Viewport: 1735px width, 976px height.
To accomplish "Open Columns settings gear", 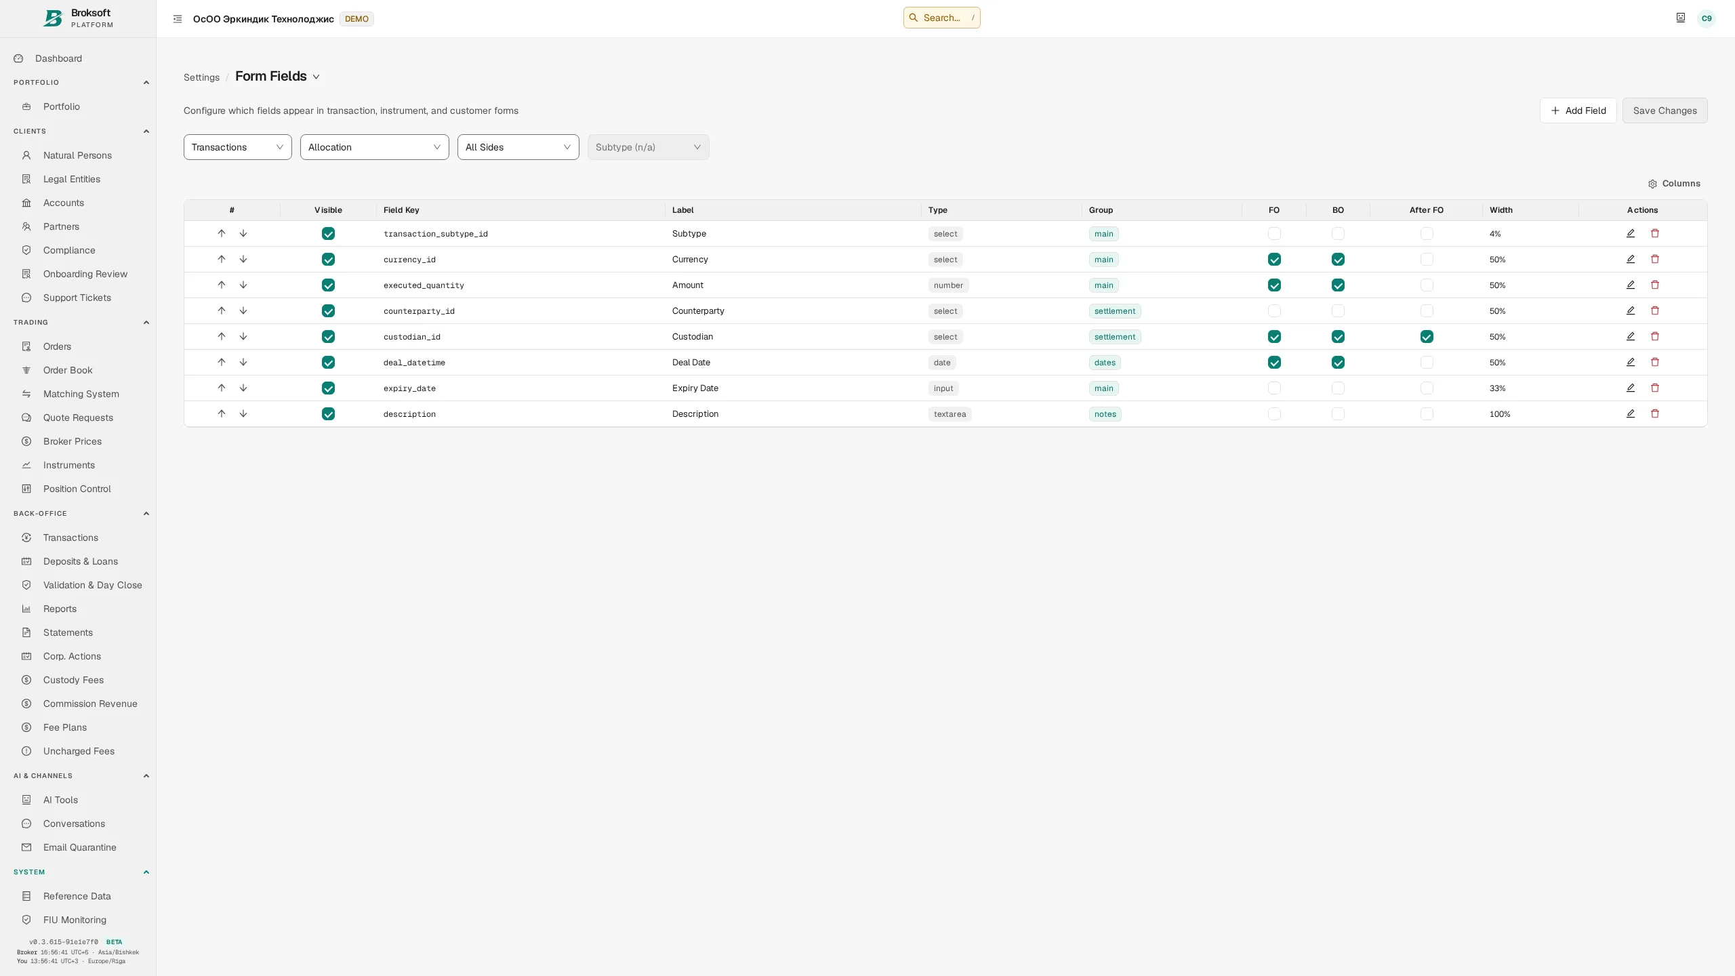I will 1674,184.
